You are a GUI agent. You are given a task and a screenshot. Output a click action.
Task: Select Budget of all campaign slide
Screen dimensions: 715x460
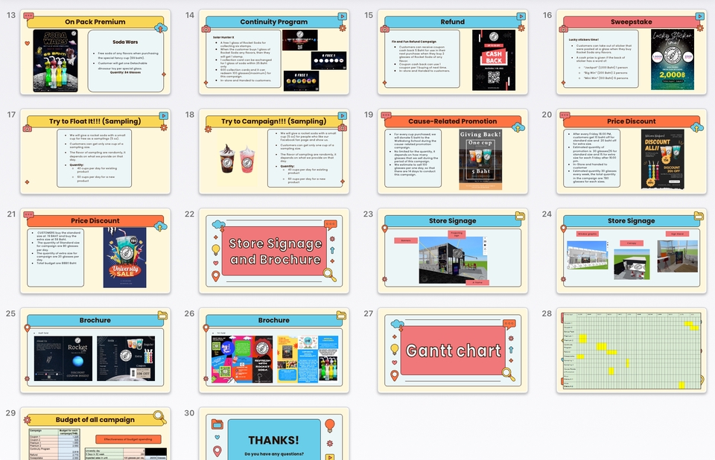coord(95,433)
